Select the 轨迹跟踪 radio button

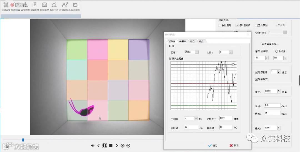pos(256,51)
